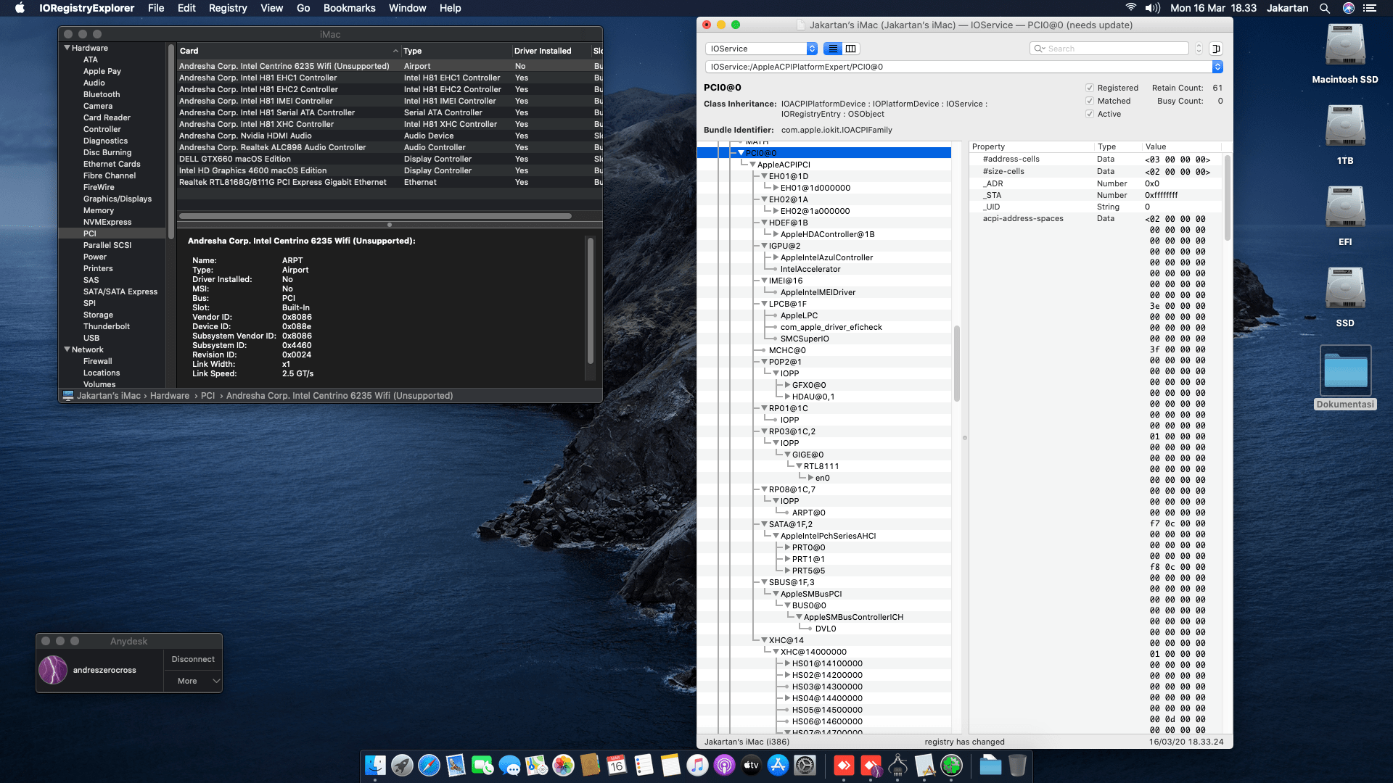1393x783 pixels.
Task: Toggle the Active checkbox
Action: coord(1090,114)
